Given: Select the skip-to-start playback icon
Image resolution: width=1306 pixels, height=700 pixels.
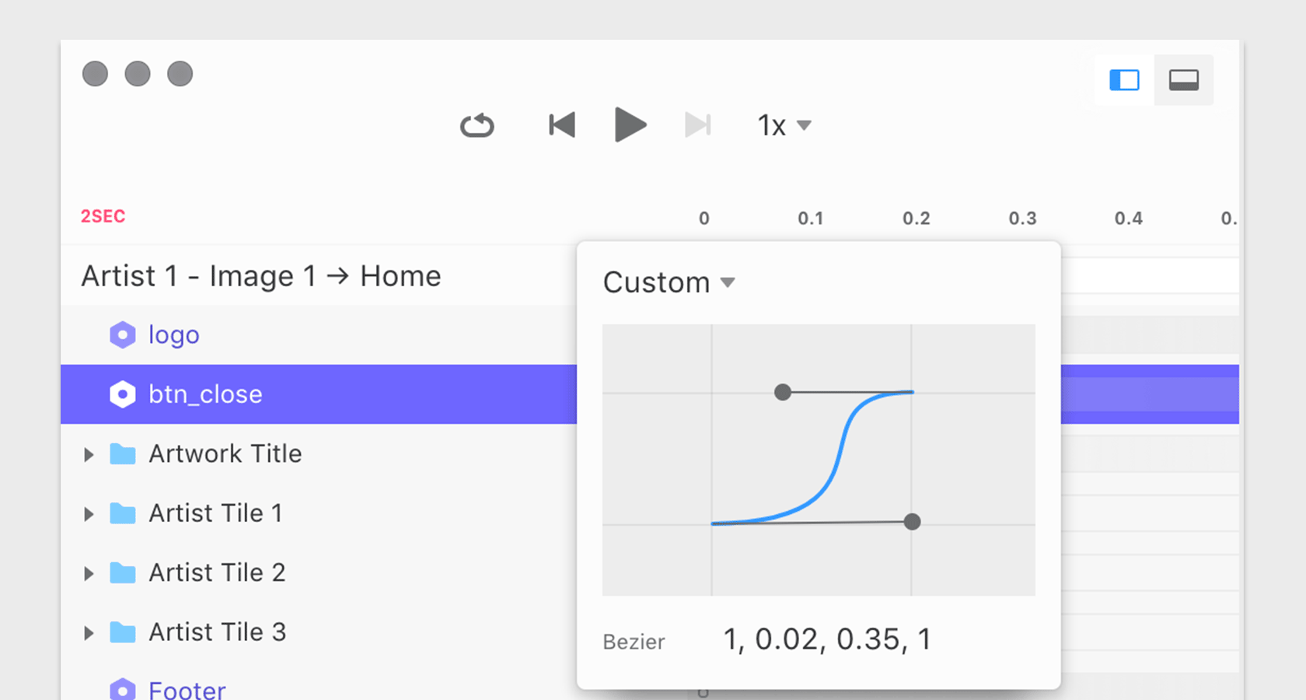Looking at the screenshot, I should click(x=561, y=124).
